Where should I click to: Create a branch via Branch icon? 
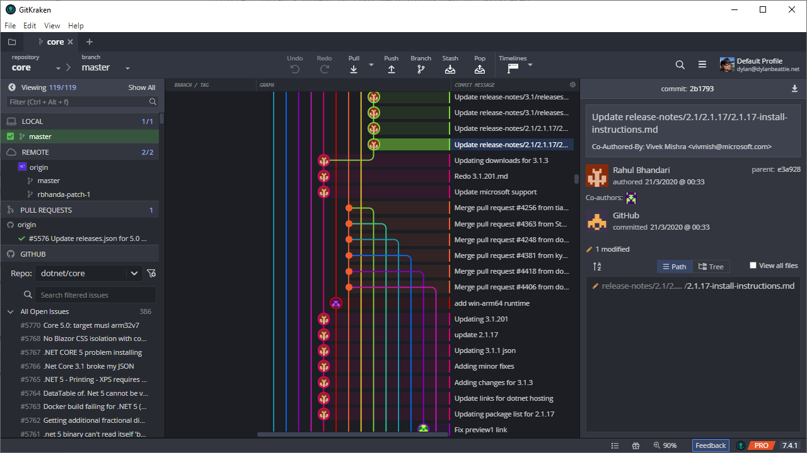421,69
